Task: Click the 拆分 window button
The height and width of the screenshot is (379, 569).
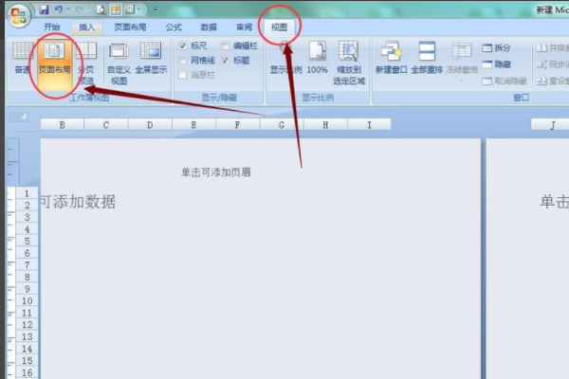Action: click(x=496, y=47)
